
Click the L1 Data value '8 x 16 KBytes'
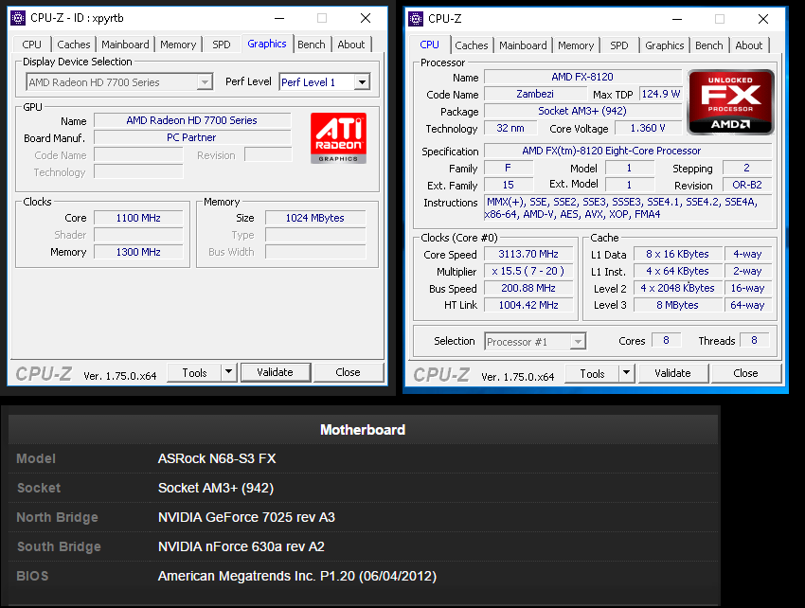pyautogui.click(x=678, y=254)
